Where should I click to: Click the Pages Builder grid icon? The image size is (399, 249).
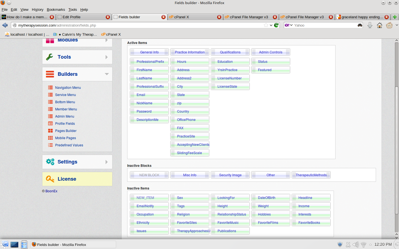(50, 131)
